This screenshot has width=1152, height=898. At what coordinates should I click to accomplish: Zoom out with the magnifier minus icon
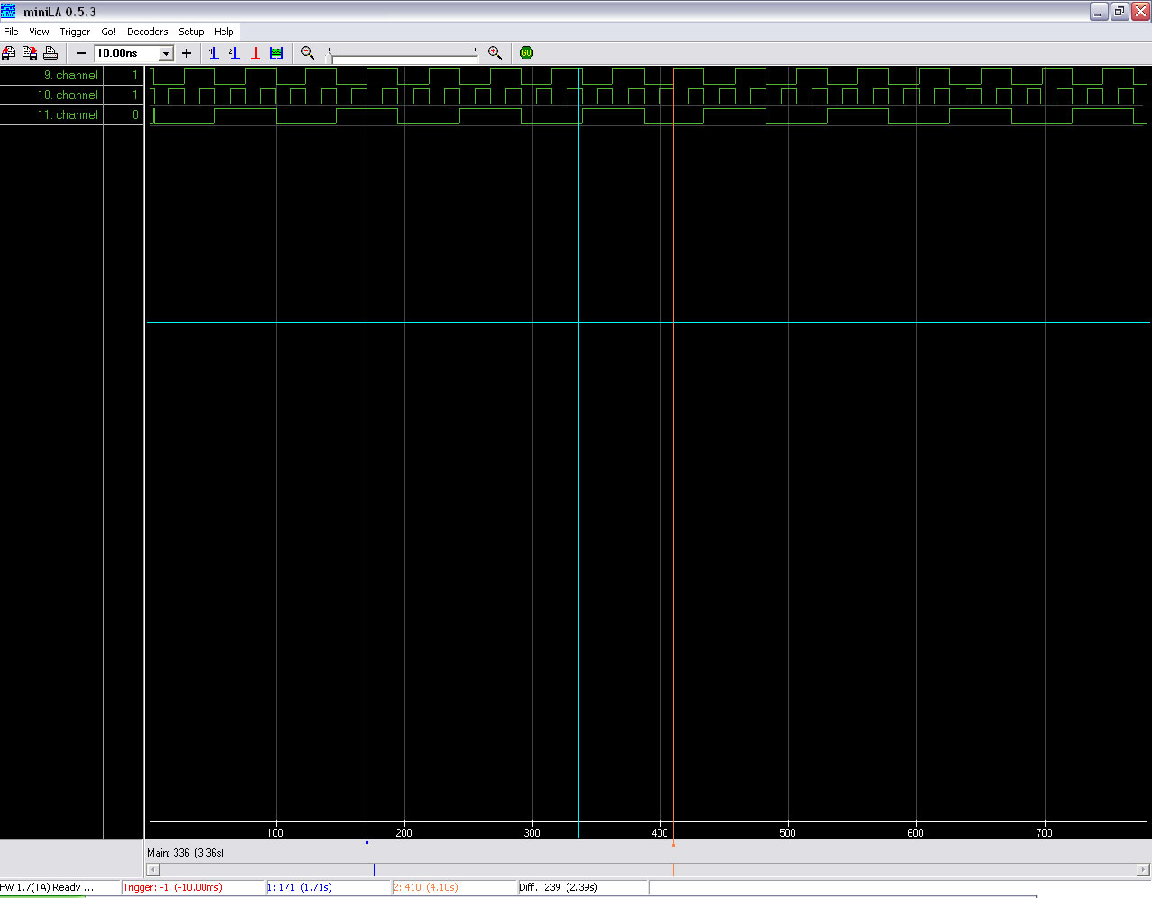point(308,53)
